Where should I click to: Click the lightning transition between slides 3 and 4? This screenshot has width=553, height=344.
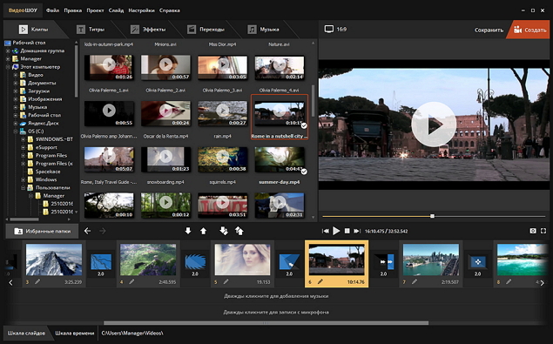[x=101, y=262]
